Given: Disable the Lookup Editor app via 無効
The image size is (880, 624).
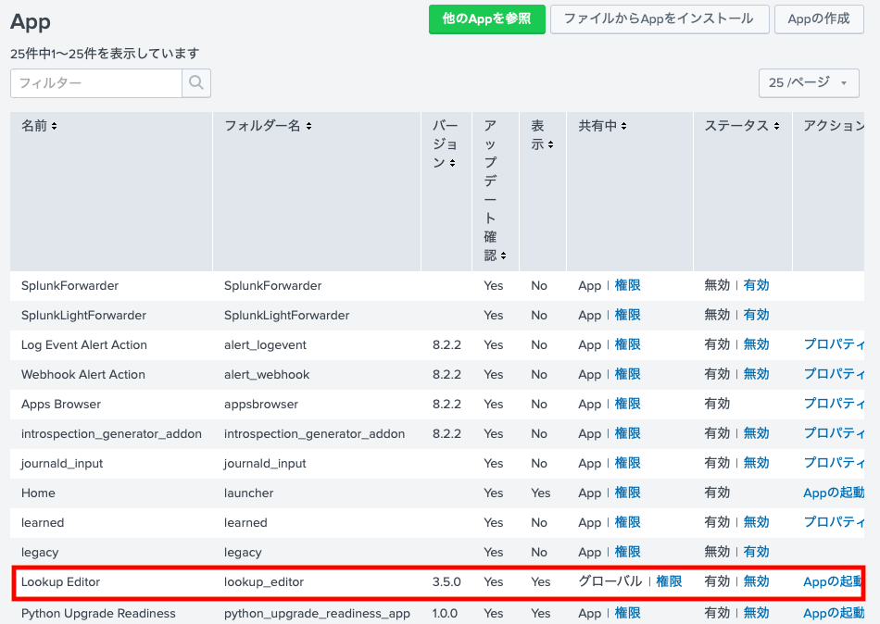Looking at the screenshot, I should tap(757, 583).
